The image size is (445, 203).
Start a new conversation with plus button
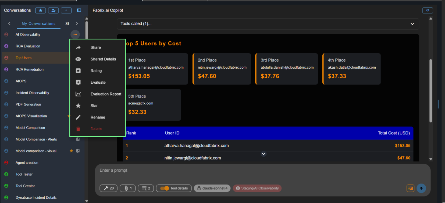66,10
